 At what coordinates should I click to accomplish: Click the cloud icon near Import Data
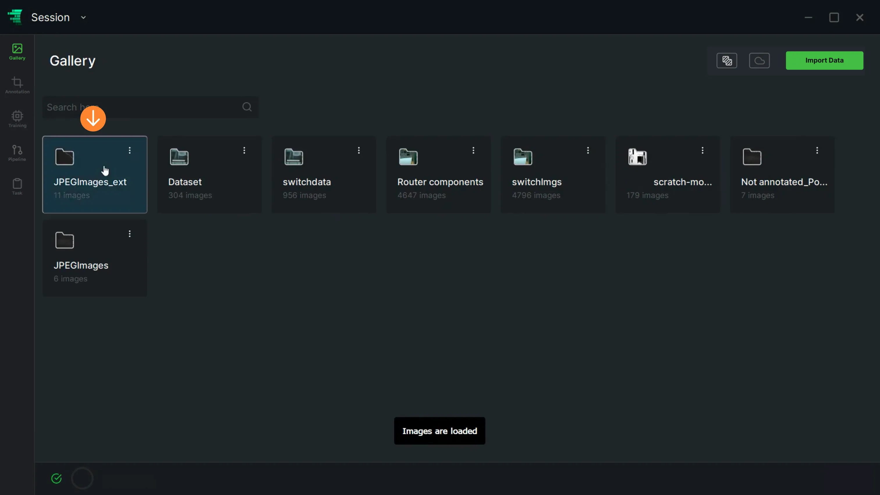[760, 61]
